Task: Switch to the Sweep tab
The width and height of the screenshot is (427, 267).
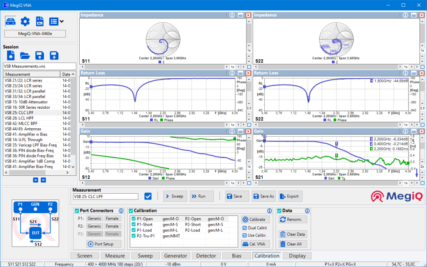Action: click(146, 256)
